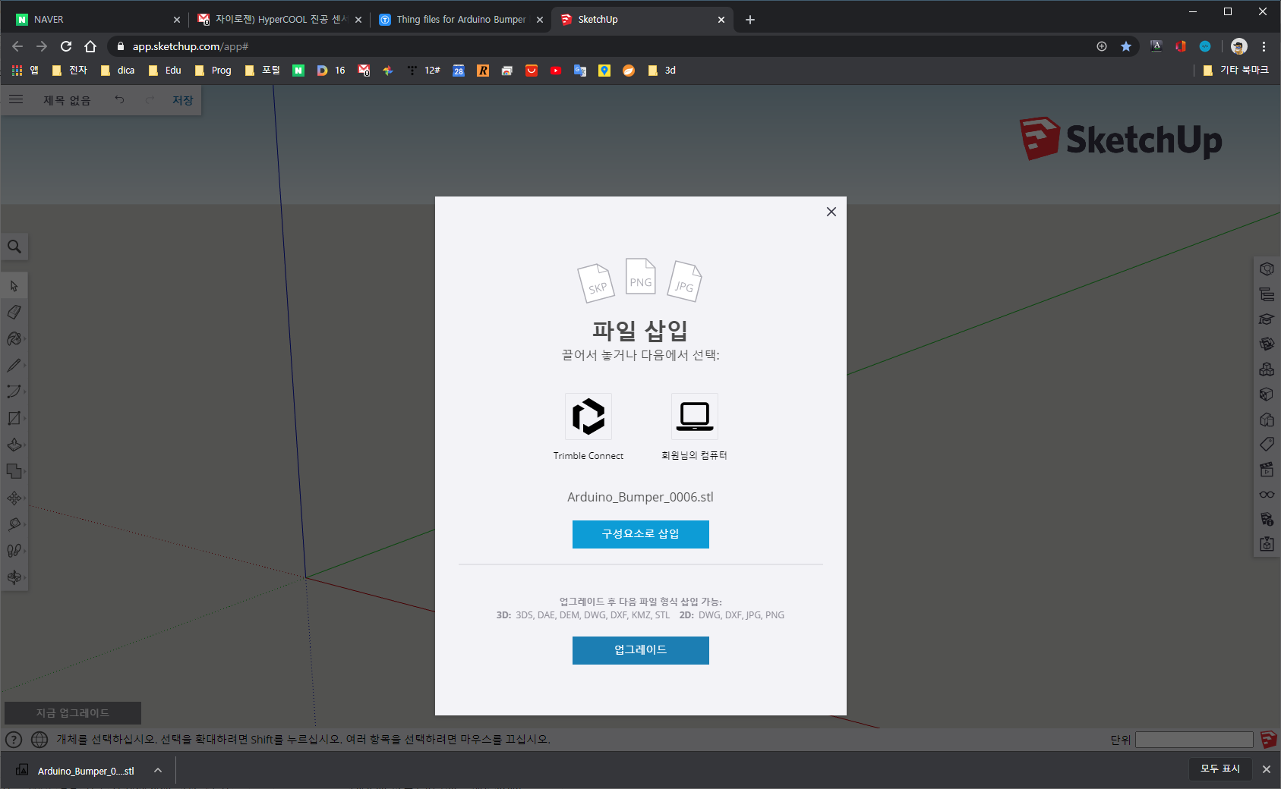The image size is (1281, 789).
Task: Choose the Move tool
Action: click(x=14, y=498)
